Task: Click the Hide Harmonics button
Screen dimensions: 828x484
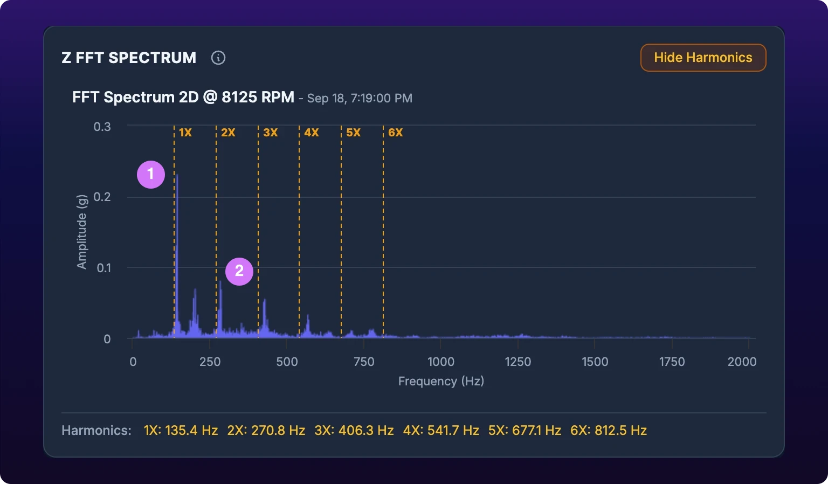Action: pos(703,58)
